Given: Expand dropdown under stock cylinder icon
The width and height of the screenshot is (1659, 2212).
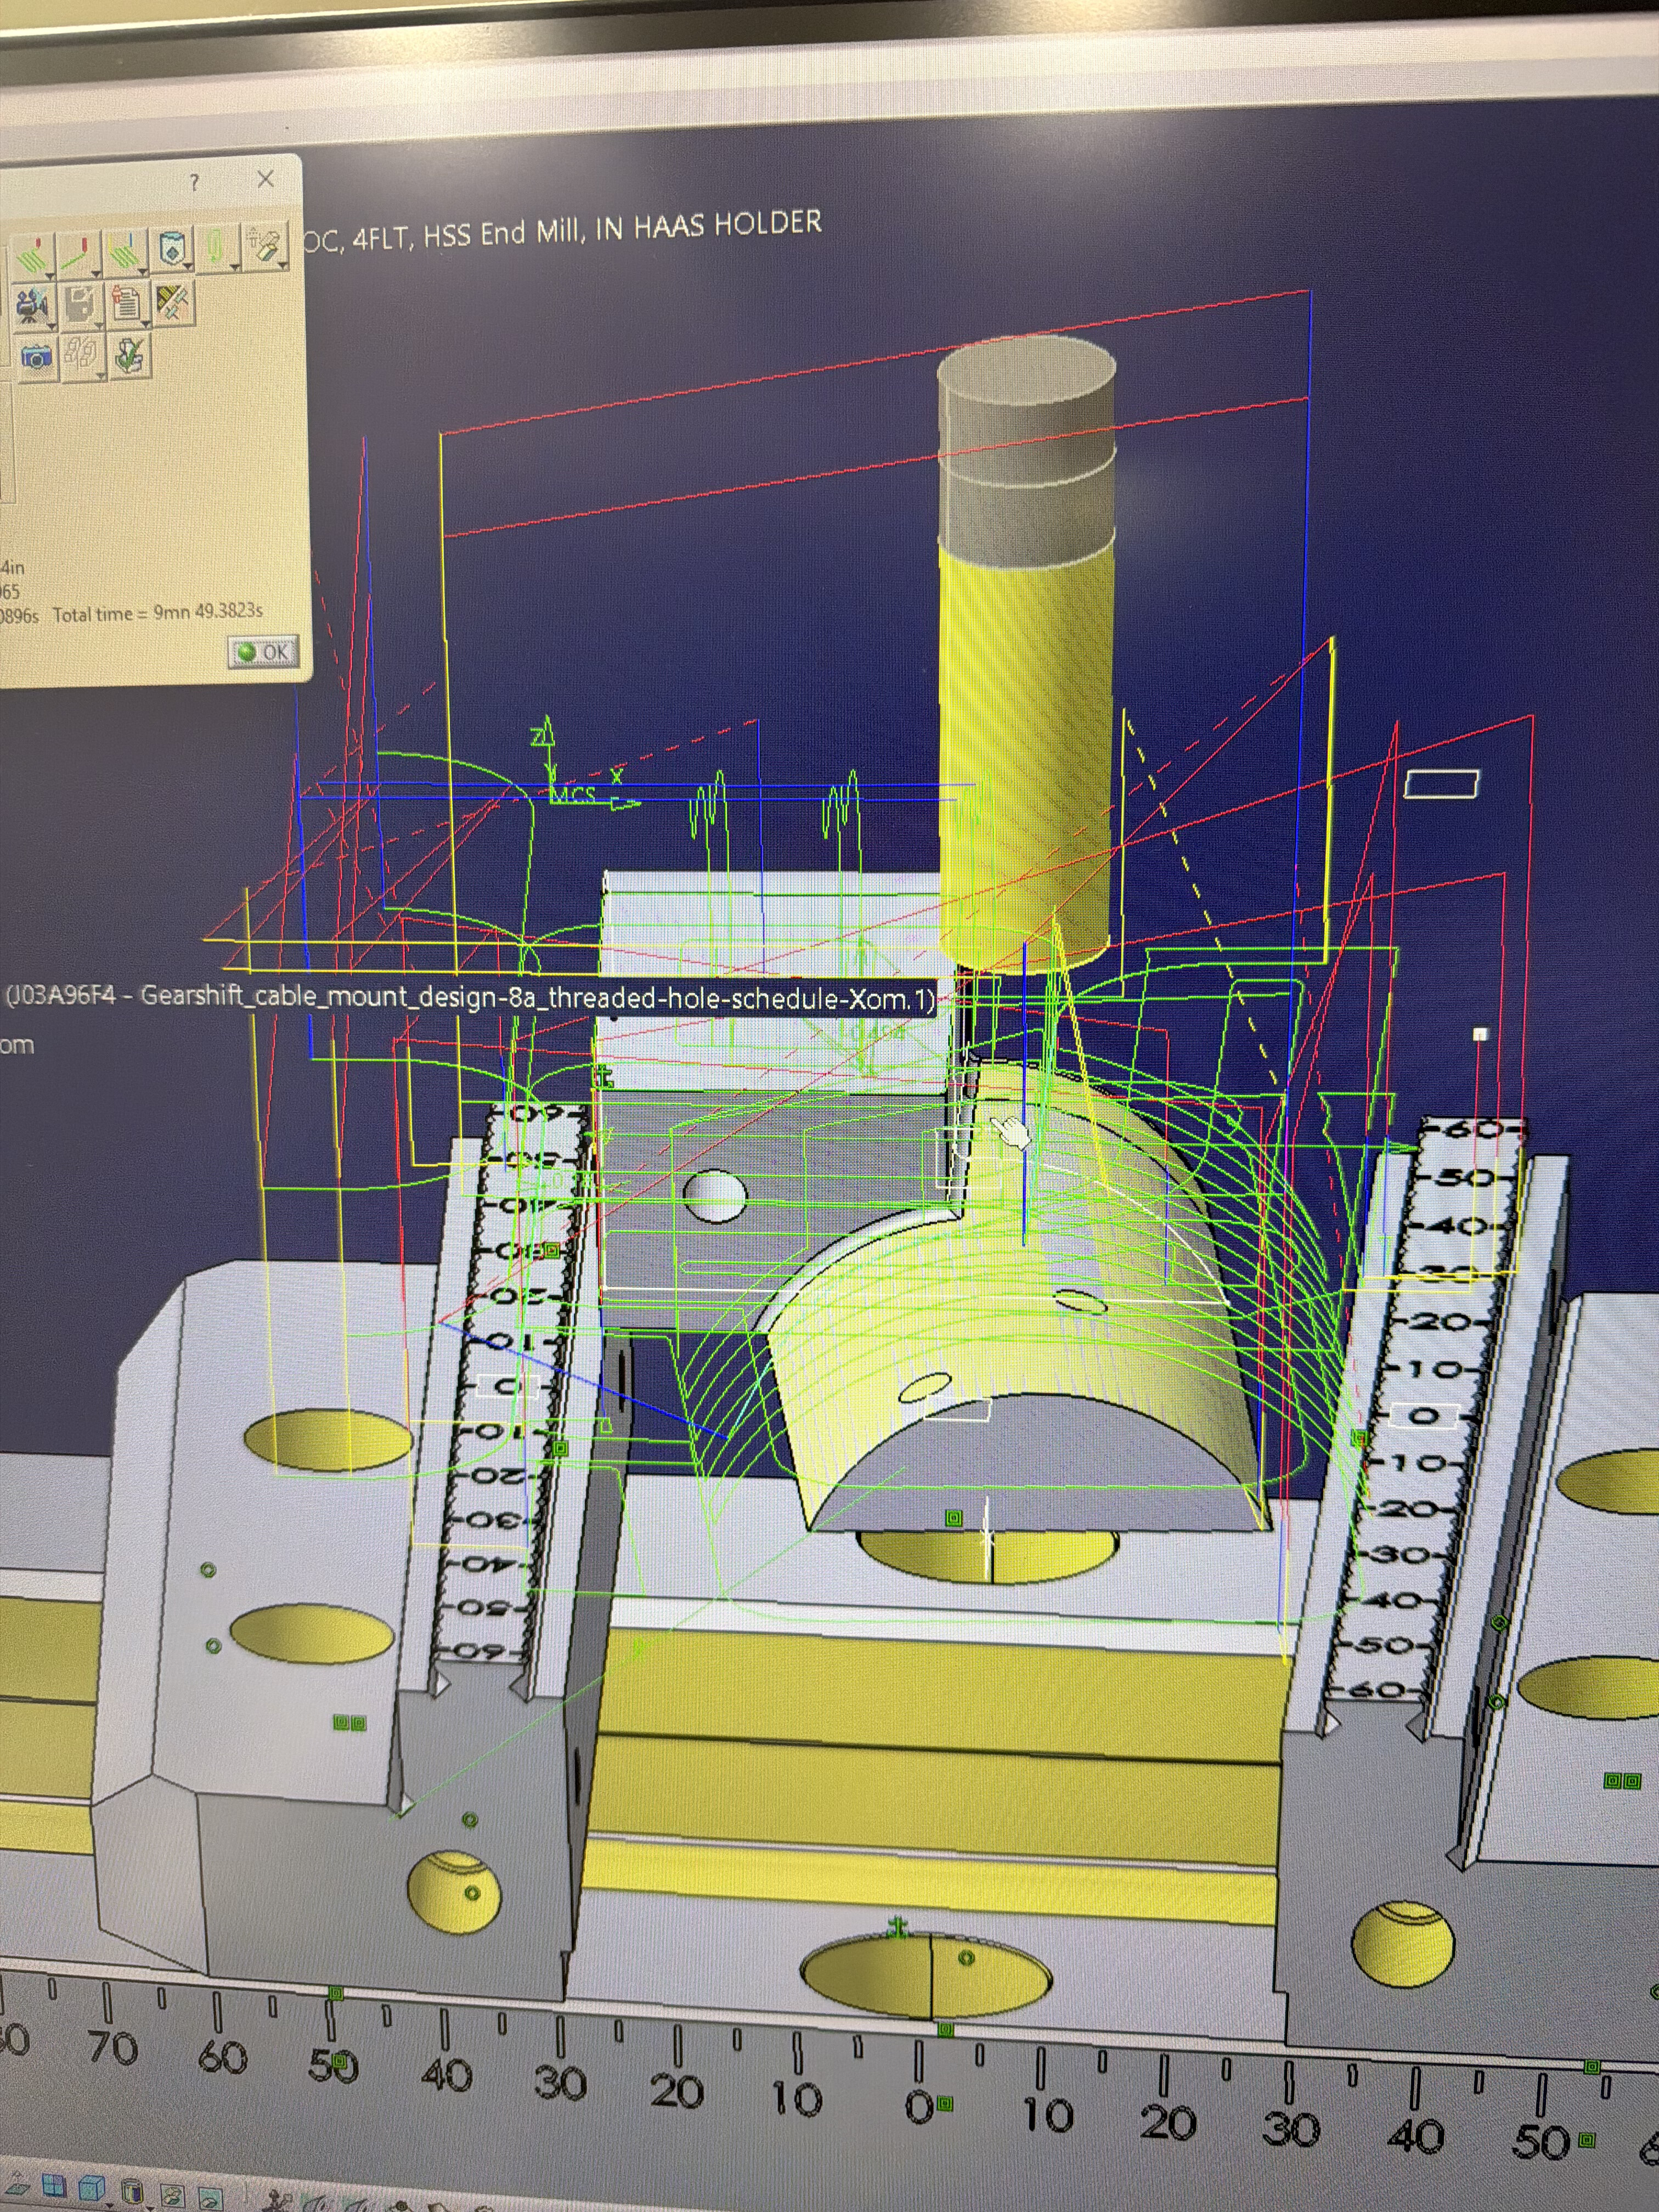Looking at the screenshot, I should [188, 267].
